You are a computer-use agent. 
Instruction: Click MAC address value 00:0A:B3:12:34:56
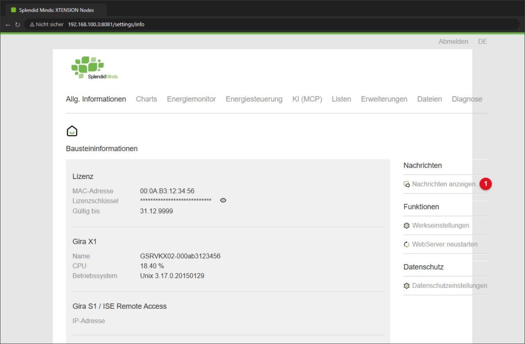(167, 191)
